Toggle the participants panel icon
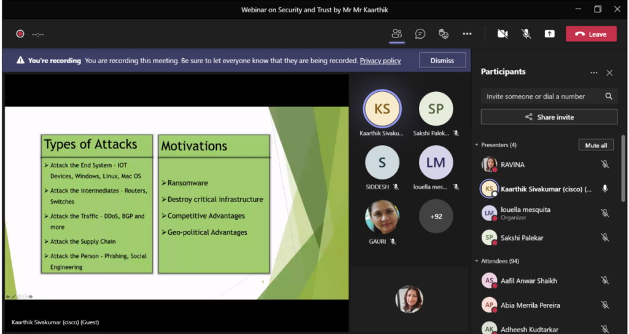This screenshot has width=629, height=334. tap(397, 34)
